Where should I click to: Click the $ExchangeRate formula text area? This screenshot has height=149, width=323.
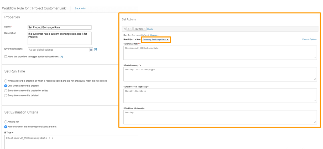[220, 52]
